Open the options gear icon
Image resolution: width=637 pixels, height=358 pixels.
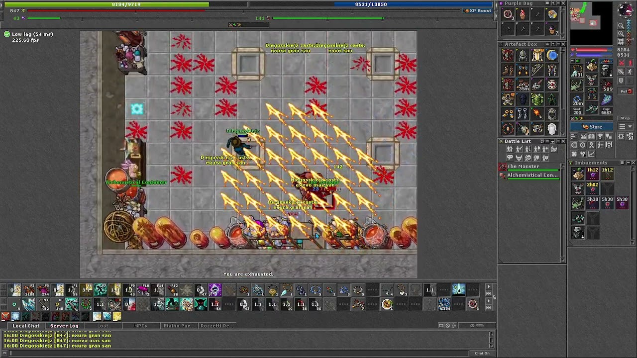pyautogui.click(x=621, y=136)
